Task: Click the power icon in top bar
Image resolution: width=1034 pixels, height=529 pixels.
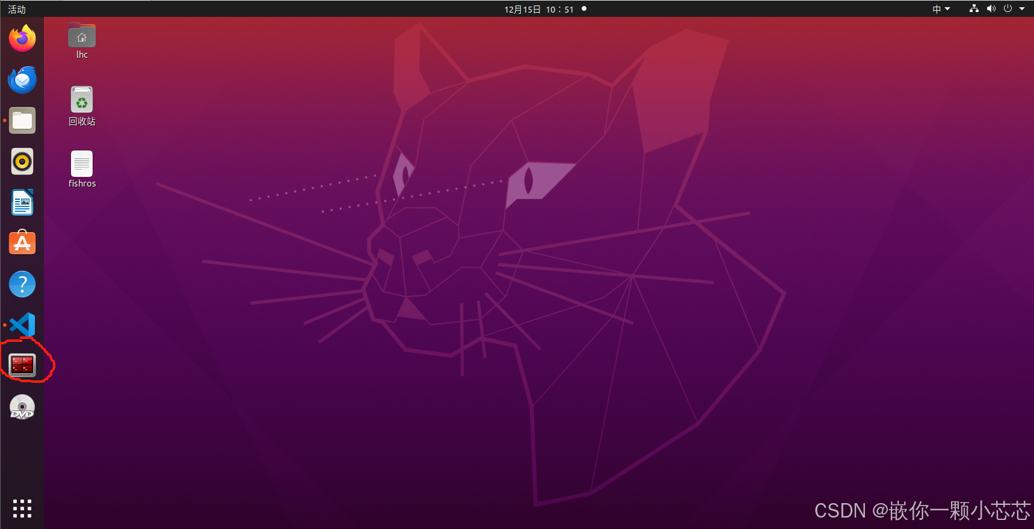Action: [x=1008, y=8]
